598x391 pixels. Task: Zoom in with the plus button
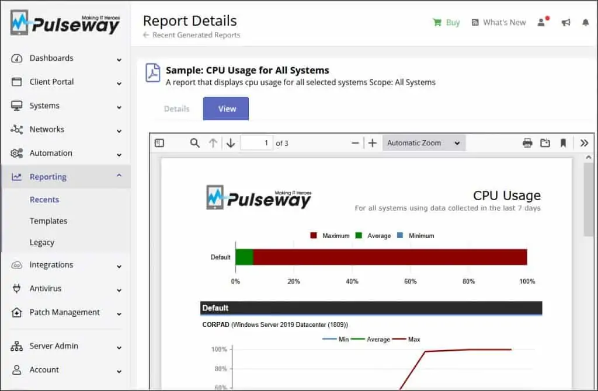coord(373,143)
